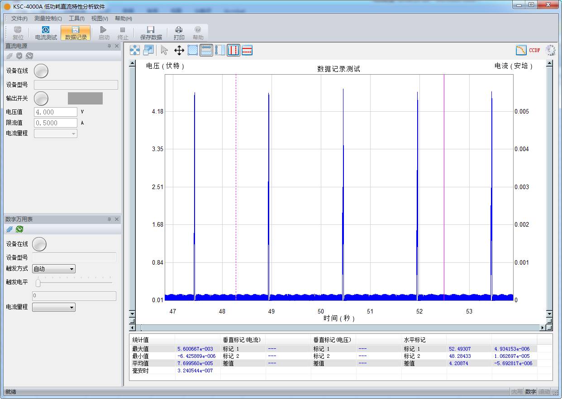The image size is (562, 399).
Task: Click the green refresh icon in 数字万用表 panel
Action: pyautogui.click(x=19, y=229)
